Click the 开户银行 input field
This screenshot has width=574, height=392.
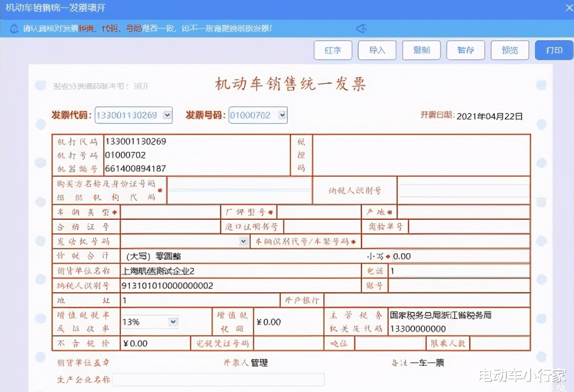(x=427, y=300)
